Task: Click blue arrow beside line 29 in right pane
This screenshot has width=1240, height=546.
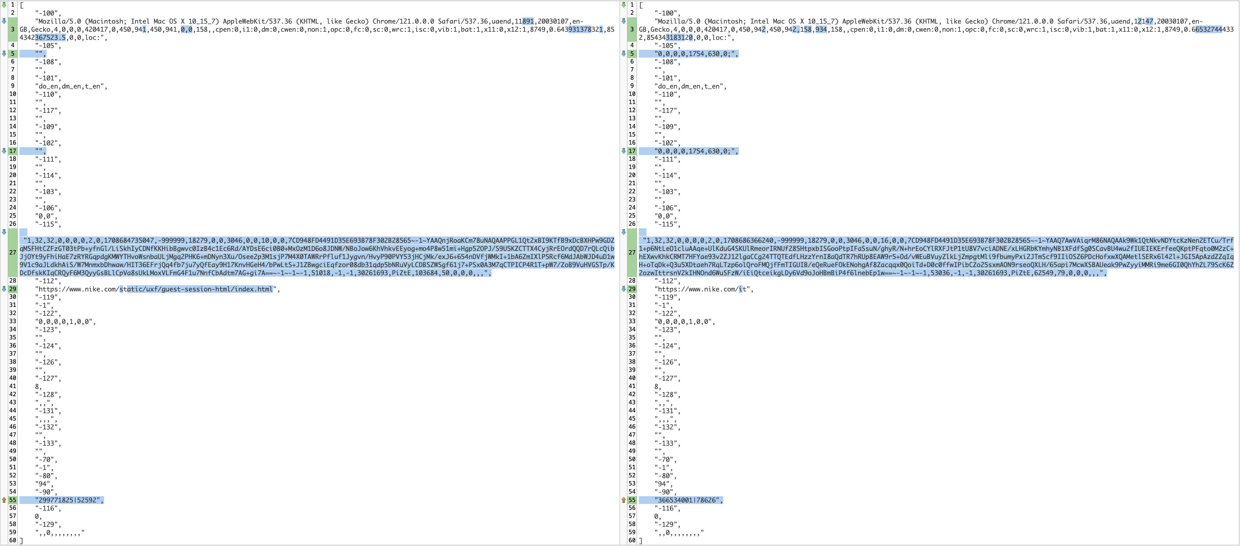Action: point(623,289)
